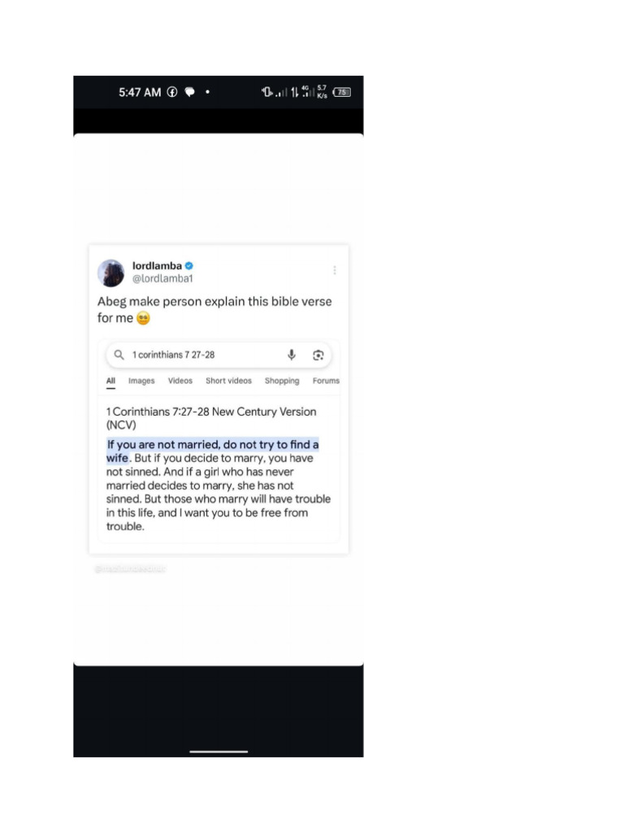This screenshot has width=624, height=833.
Task: Select the Images search tab
Action: (141, 381)
